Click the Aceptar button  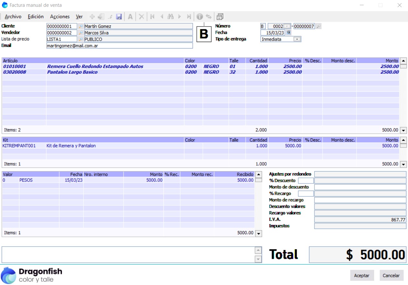pos(362,276)
